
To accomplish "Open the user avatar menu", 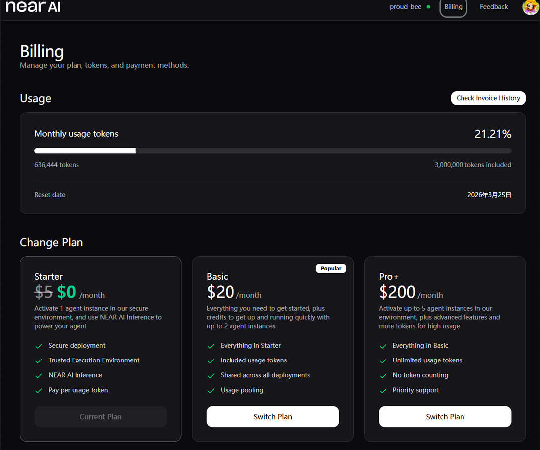I will [531, 7].
